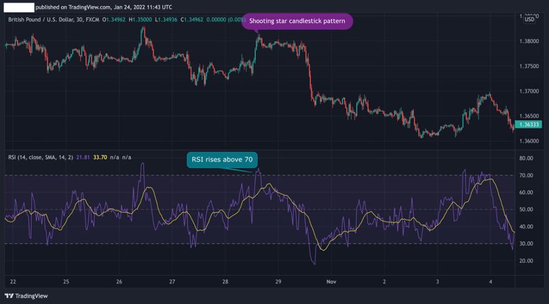Viewport: 549px width, 304px height.
Task: Click the date label 27 on time axis
Action: click(172, 282)
